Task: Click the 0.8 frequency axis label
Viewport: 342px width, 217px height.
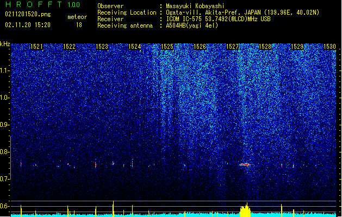Action: (x=5, y=152)
